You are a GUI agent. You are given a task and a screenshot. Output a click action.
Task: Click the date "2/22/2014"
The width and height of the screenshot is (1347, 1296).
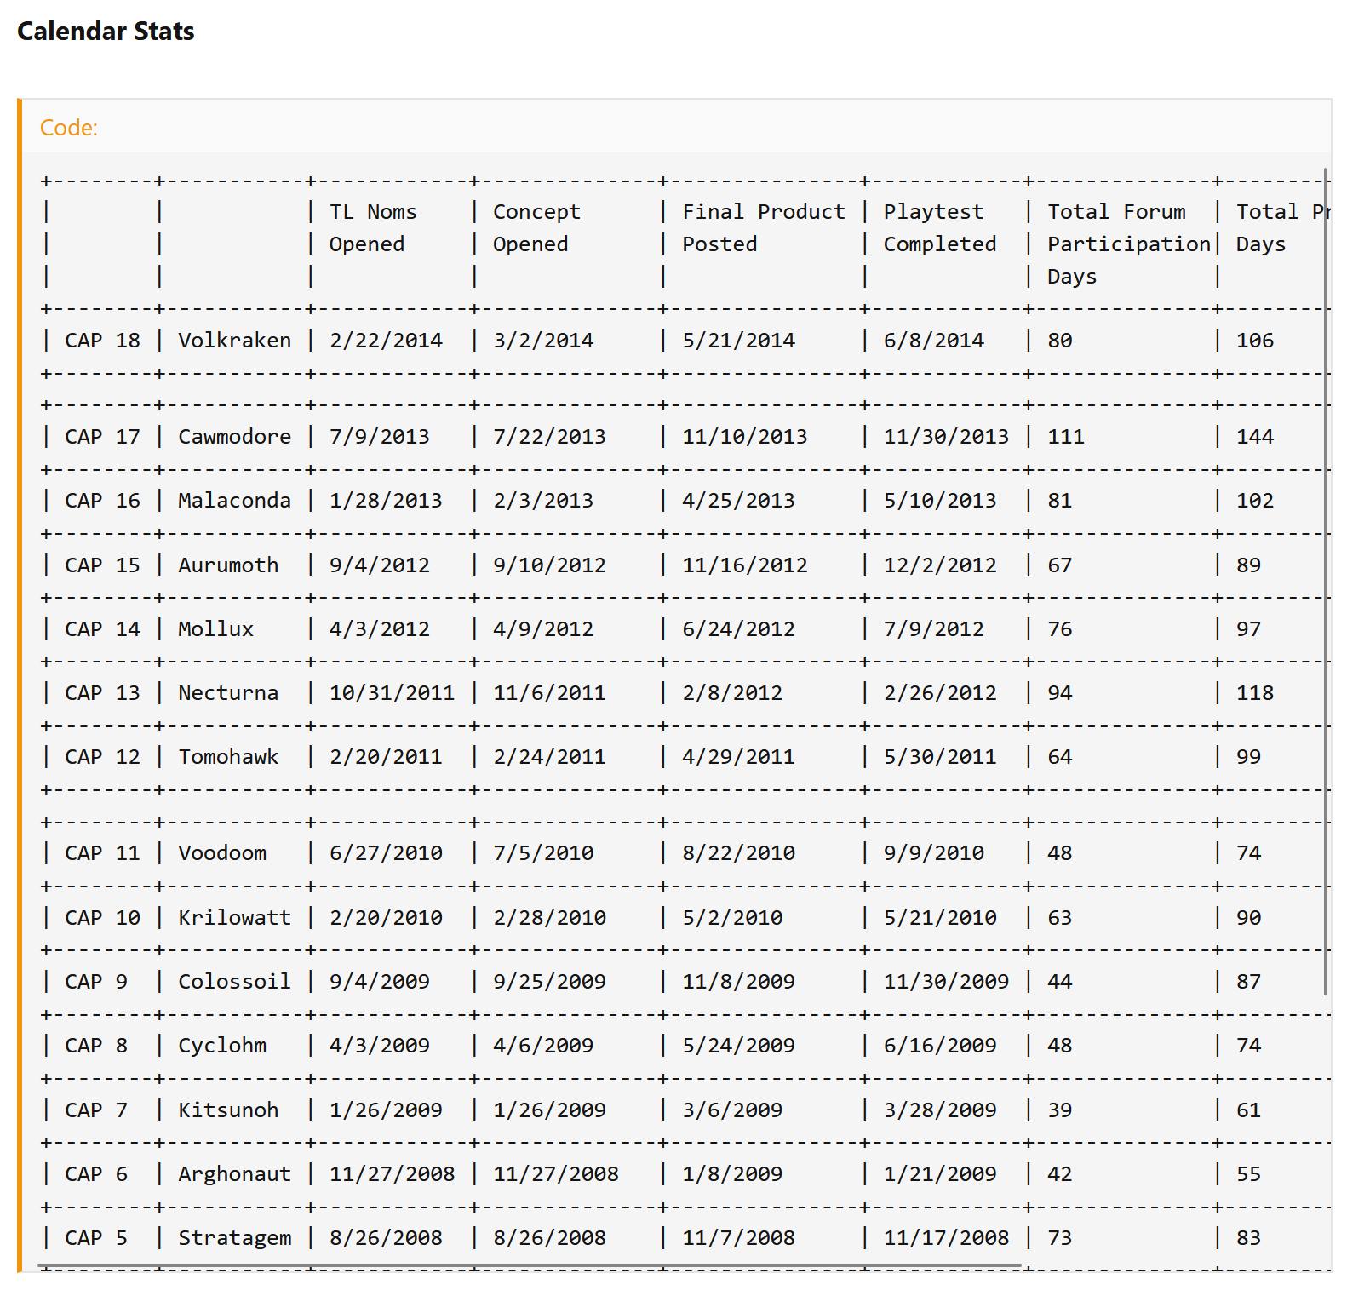[386, 341]
